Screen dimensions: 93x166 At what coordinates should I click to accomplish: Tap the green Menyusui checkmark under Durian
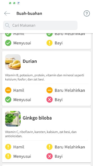(x=8, y=100)
